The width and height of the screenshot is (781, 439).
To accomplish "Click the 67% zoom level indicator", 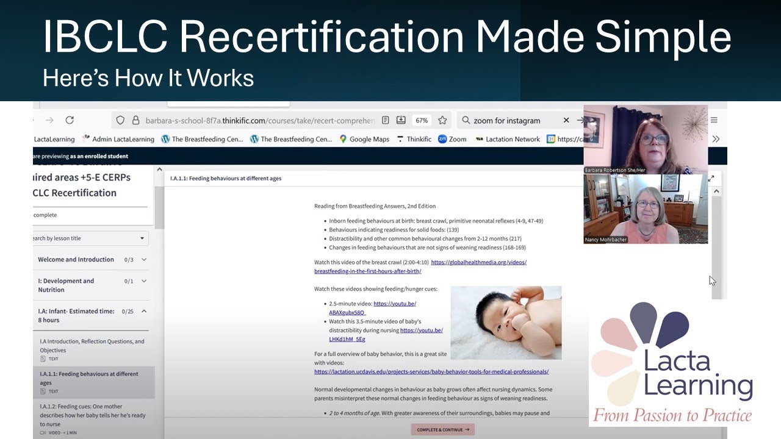I will point(421,120).
